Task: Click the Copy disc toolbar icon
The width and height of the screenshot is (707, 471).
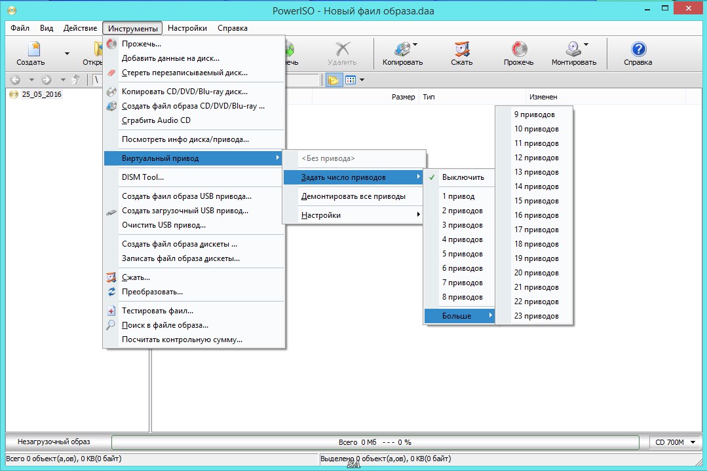Action: click(402, 48)
